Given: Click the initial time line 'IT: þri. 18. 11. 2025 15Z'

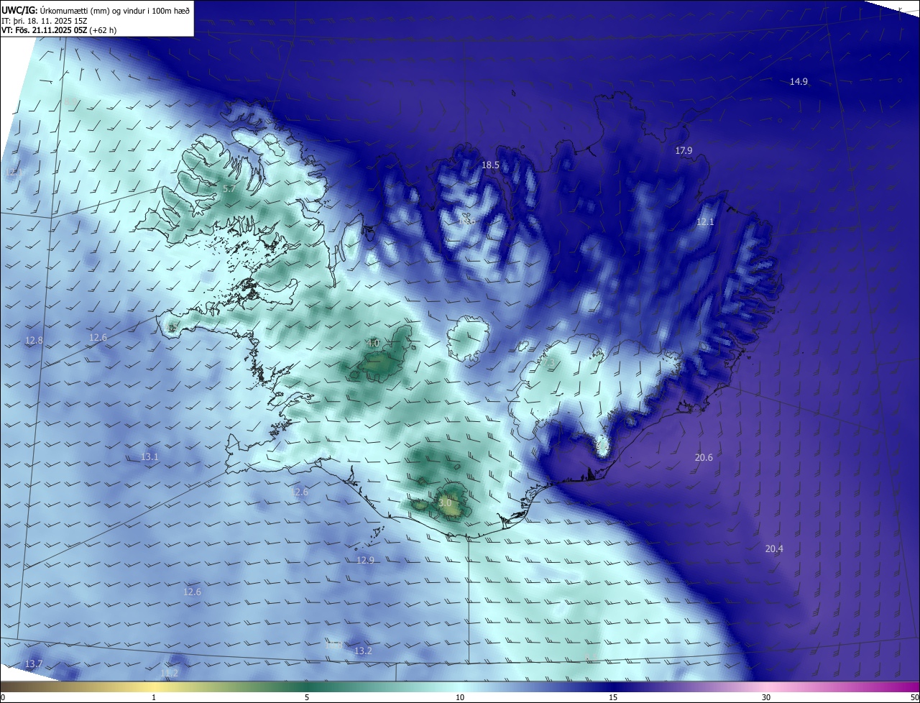Looking at the screenshot, I should (x=45, y=20).
